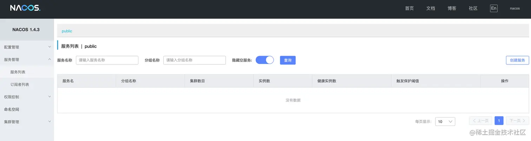Switch language with the En icon
531x141 pixels.
tap(494, 8)
